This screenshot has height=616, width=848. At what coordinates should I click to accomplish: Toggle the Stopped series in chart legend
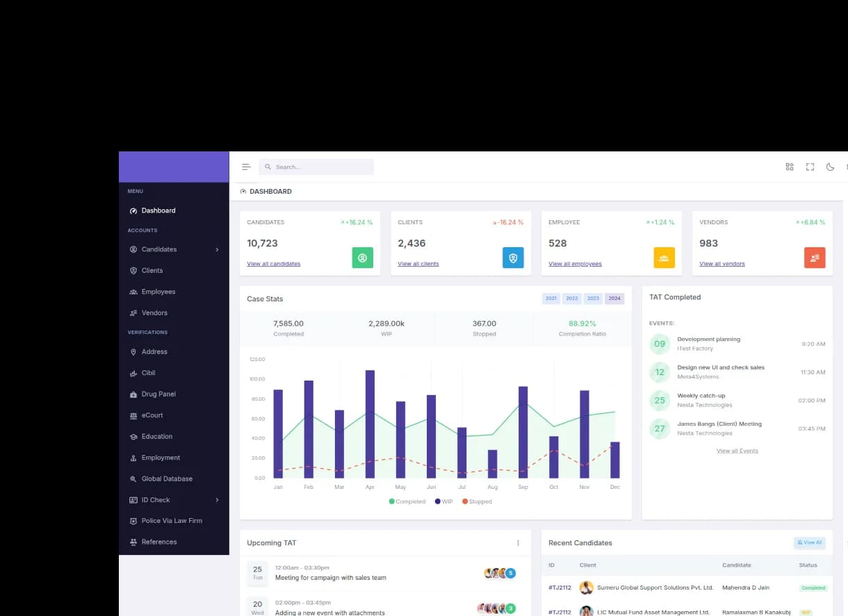(x=477, y=501)
